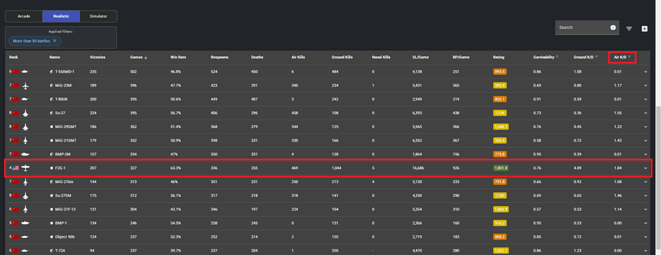The width and height of the screenshot is (661, 255).
Task: Remove the Air K/D column via its X
Action: (x=629, y=56)
